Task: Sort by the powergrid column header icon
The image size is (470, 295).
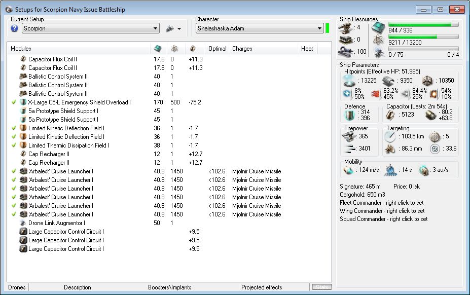Action: [x=174, y=49]
